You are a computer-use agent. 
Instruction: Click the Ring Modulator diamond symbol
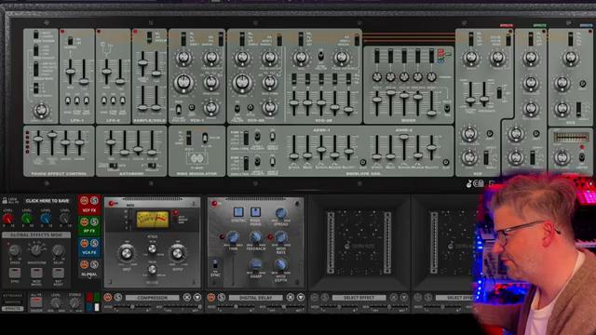click(x=196, y=158)
